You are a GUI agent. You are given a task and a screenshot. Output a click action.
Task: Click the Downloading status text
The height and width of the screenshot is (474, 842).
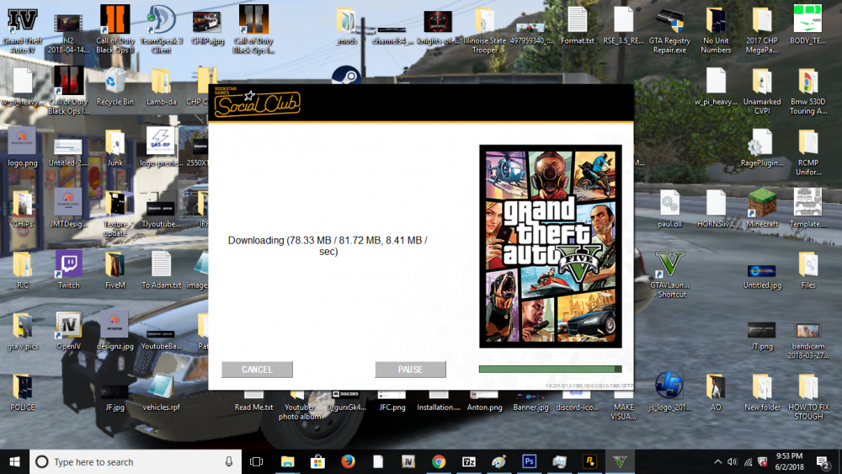(x=328, y=246)
